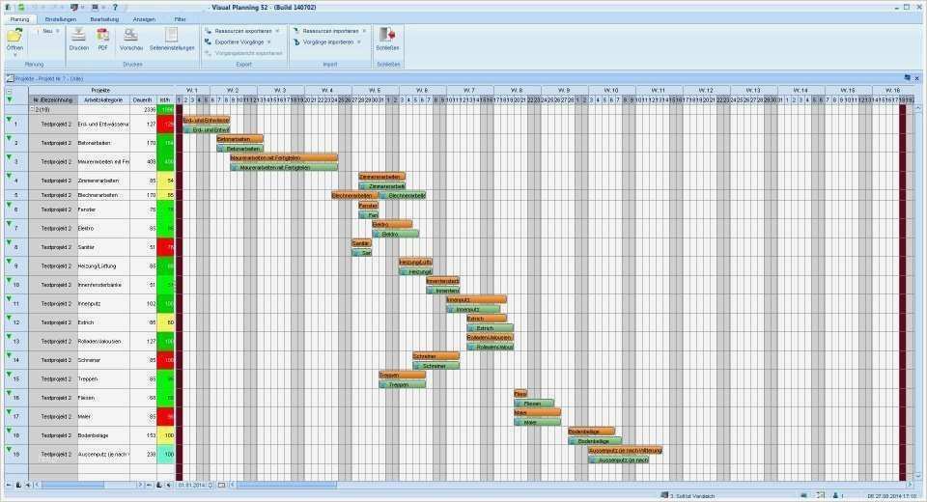This screenshot has width=927, height=502.
Task: Expand the Neu dropdown arrow
Action: click(58, 31)
